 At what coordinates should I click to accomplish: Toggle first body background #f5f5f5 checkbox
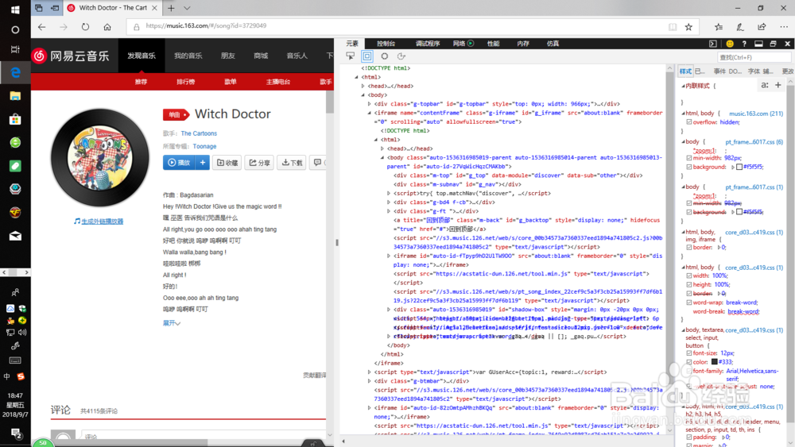(x=689, y=167)
